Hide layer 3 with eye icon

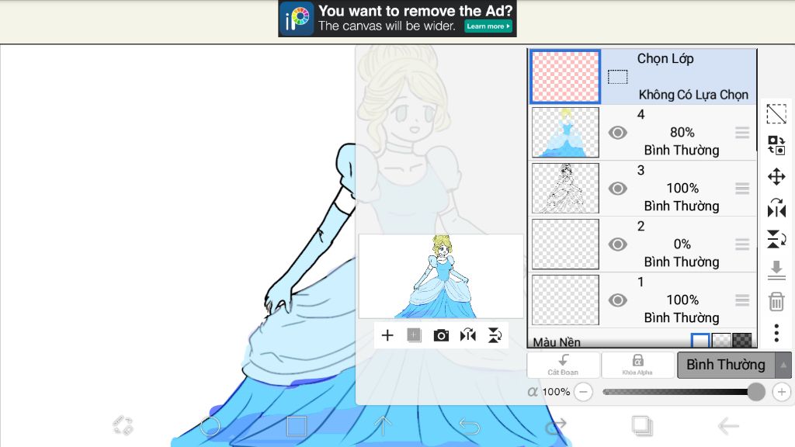pos(617,189)
